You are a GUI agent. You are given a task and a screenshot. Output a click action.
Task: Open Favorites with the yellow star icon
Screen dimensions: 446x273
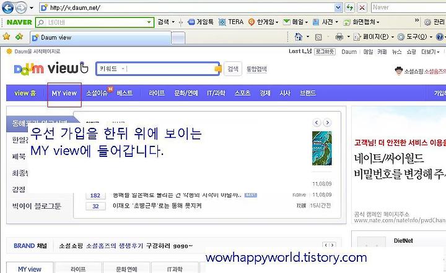[7, 36]
